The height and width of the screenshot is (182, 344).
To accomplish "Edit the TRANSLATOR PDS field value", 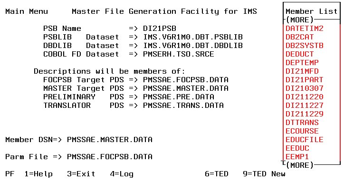I will tap(183, 105).
